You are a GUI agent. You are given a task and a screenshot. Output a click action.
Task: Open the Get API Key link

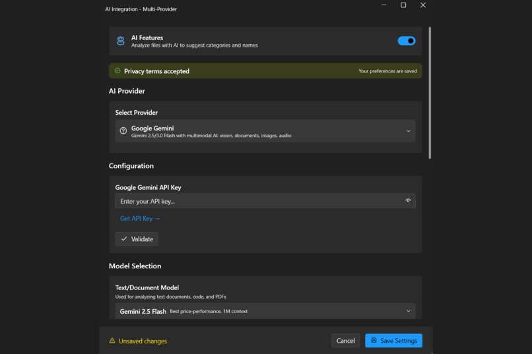(x=140, y=218)
